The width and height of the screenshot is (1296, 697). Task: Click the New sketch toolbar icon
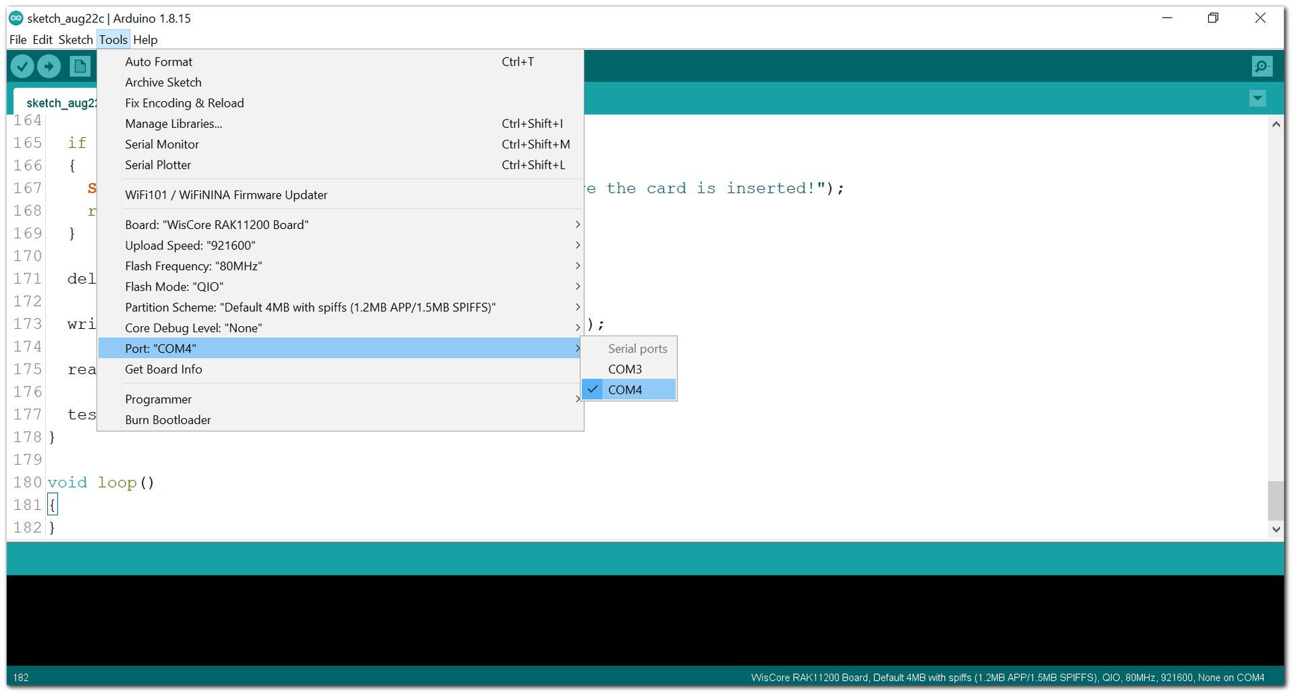click(80, 66)
